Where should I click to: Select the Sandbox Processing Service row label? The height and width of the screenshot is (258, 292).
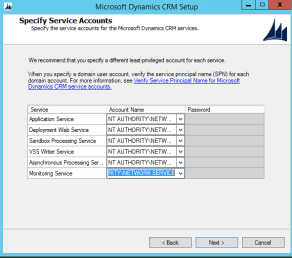click(x=62, y=141)
